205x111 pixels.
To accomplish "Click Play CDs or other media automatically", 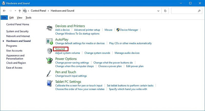I will [130, 43].
